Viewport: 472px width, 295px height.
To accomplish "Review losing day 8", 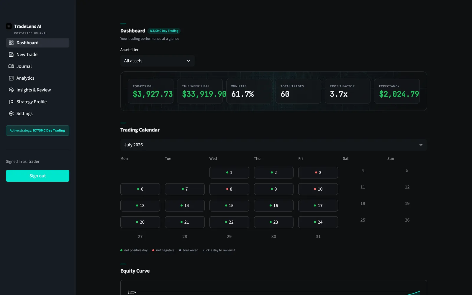I will point(229,189).
